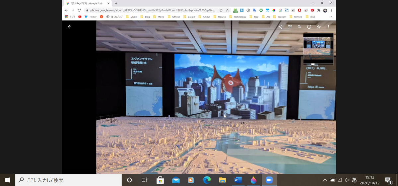Open Task View on taskbar
Image resolution: width=398 pixels, height=186 pixels.
(144, 180)
